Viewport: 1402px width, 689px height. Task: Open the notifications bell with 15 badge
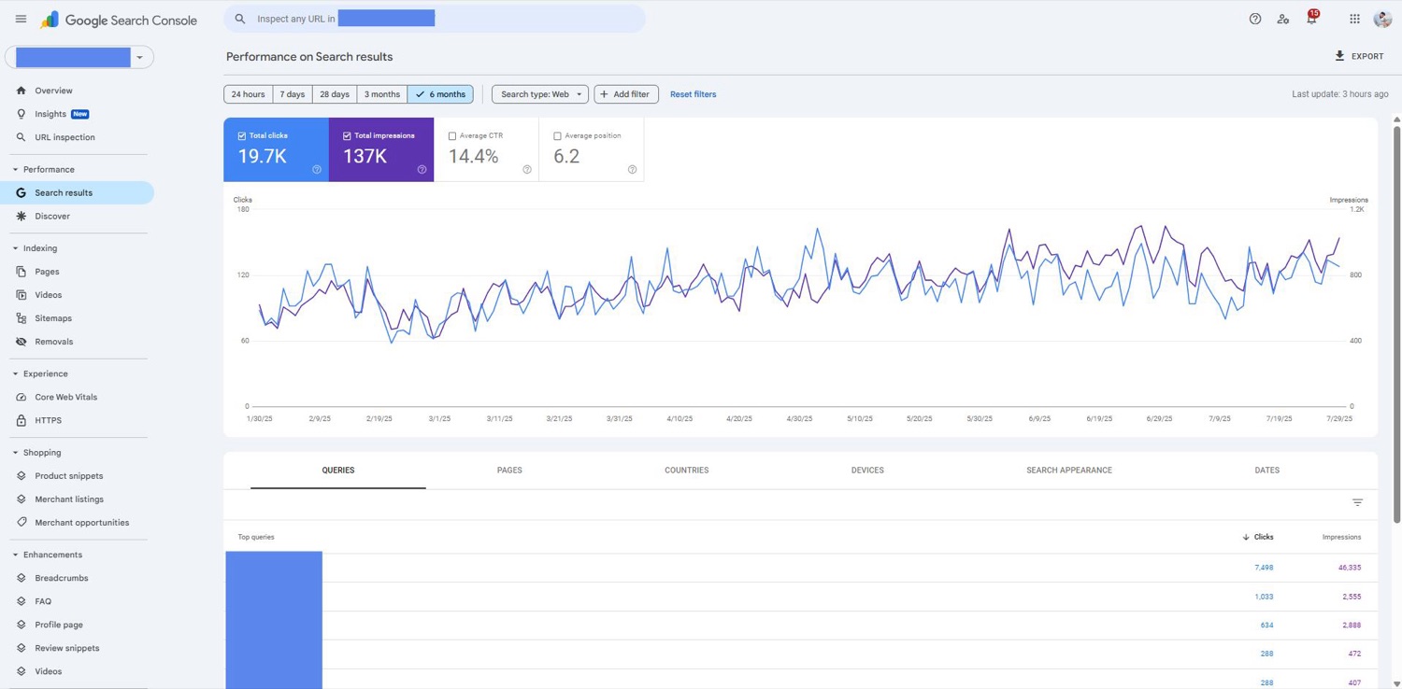click(1312, 18)
